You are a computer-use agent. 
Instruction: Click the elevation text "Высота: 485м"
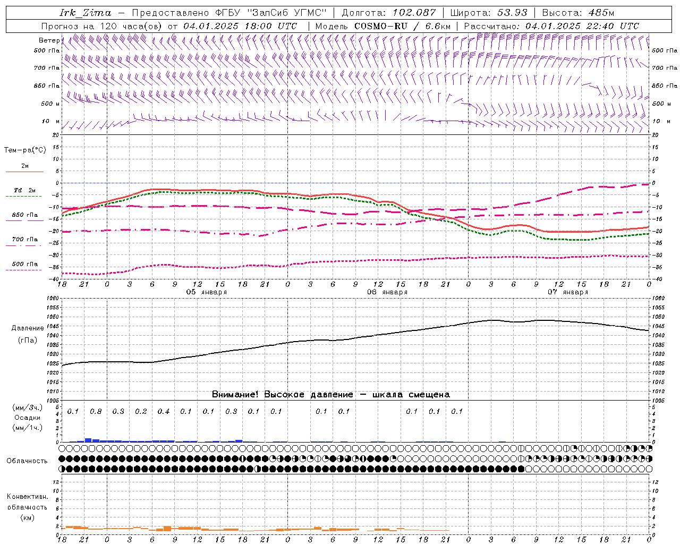pos(578,13)
